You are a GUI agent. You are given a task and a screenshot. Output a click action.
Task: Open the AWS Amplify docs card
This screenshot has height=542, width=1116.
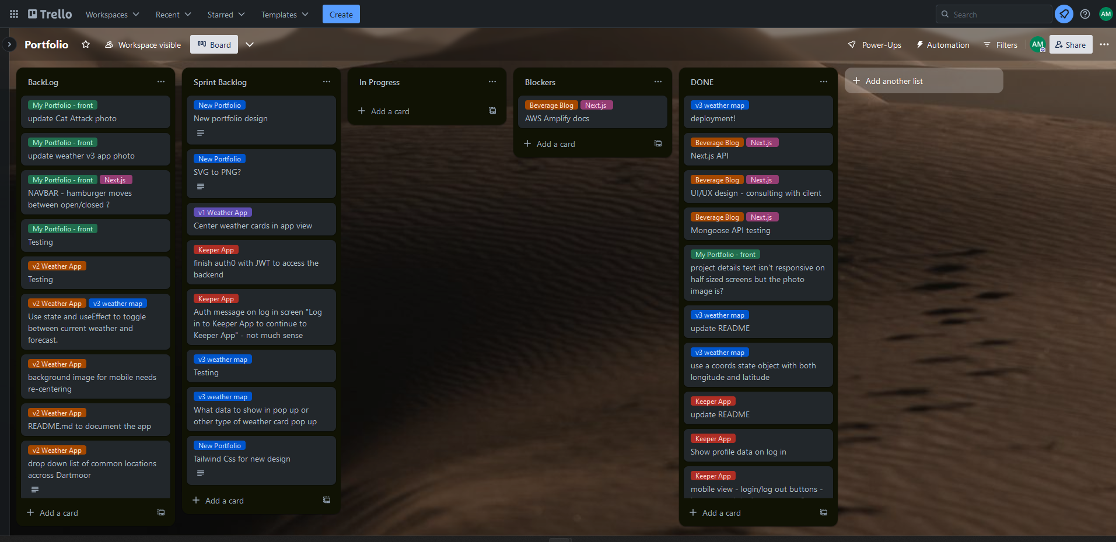(x=593, y=112)
